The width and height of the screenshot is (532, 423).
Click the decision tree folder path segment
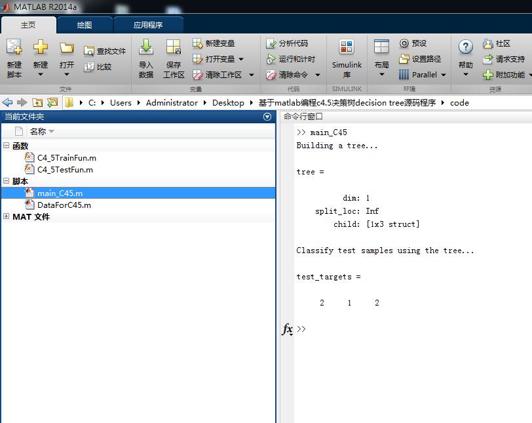pyautogui.click(x=347, y=102)
